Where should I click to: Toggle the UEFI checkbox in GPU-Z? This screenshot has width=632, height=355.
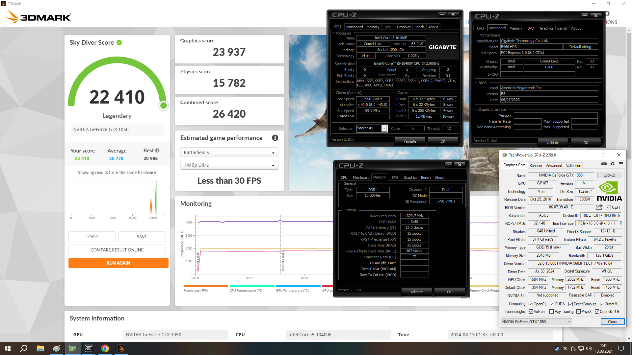point(609,207)
